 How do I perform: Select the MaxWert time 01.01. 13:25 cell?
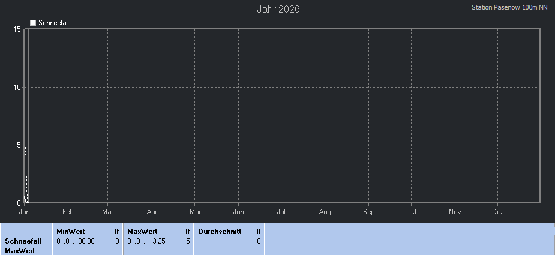(146, 241)
